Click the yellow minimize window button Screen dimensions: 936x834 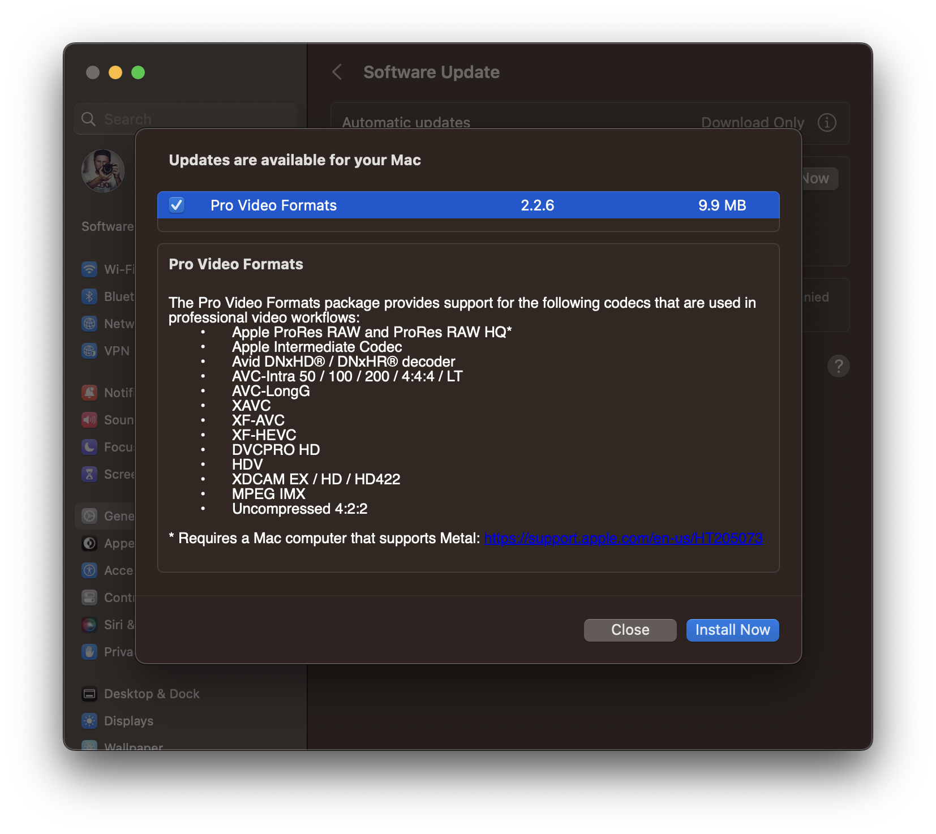click(x=115, y=72)
